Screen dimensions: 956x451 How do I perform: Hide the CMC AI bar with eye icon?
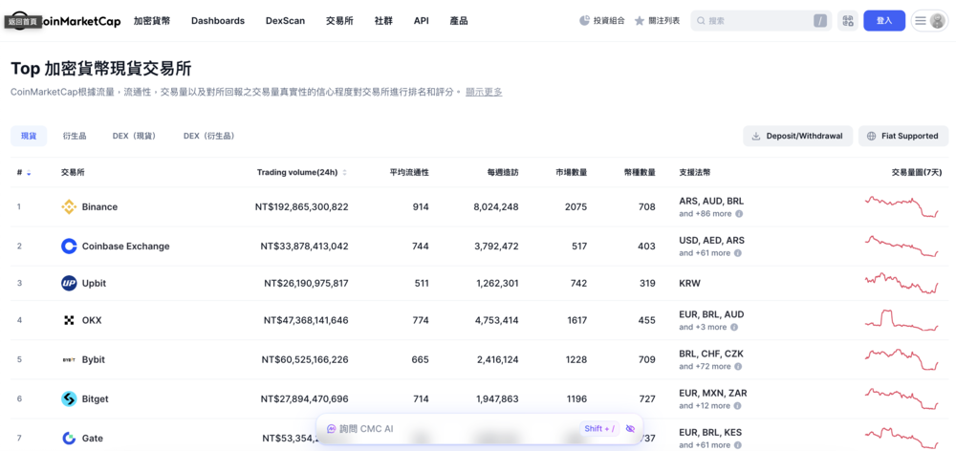pos(630,428)
